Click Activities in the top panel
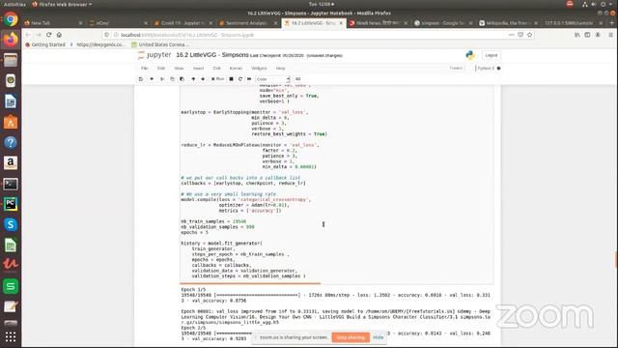 click(x=14, y=4)
